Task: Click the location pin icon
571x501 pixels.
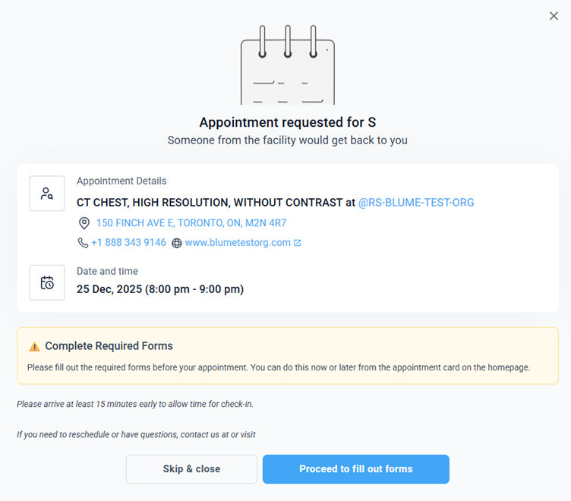Action: (84, 223)
